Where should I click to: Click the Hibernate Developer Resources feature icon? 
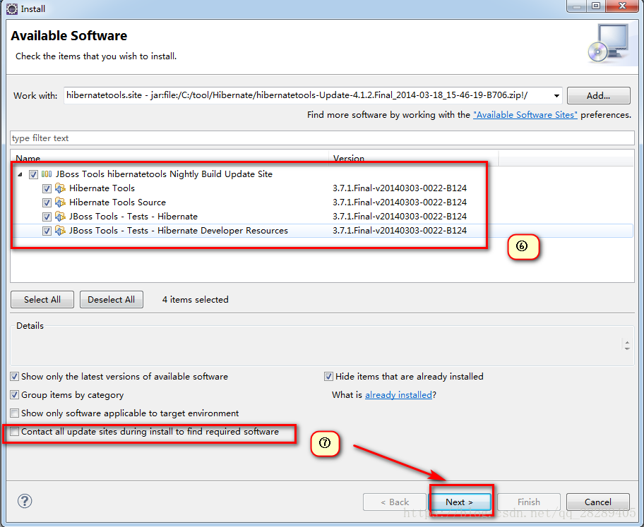[61, 231]
